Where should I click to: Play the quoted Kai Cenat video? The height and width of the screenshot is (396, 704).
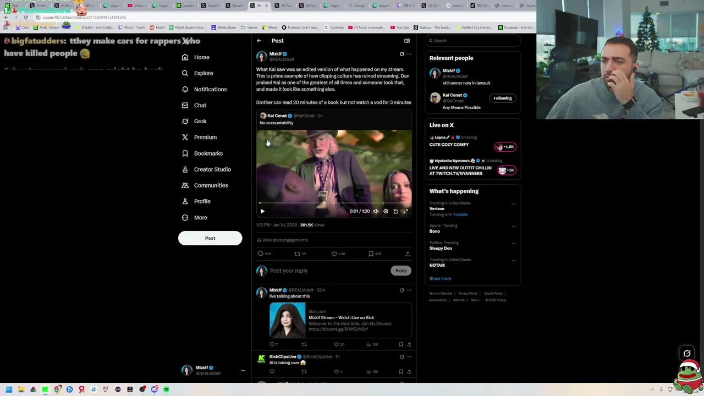[262, 211]
